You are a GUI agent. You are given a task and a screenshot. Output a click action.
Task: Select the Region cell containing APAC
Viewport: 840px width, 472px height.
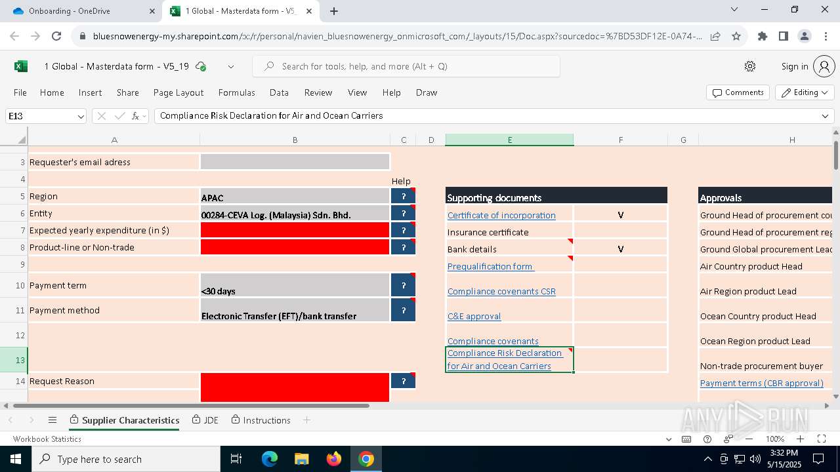pos(295,196)
